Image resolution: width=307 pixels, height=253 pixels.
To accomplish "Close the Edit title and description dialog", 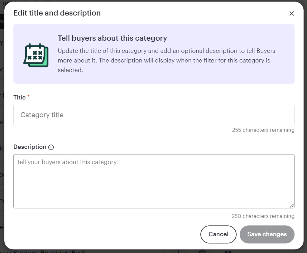I will click(x=291, y=13).
